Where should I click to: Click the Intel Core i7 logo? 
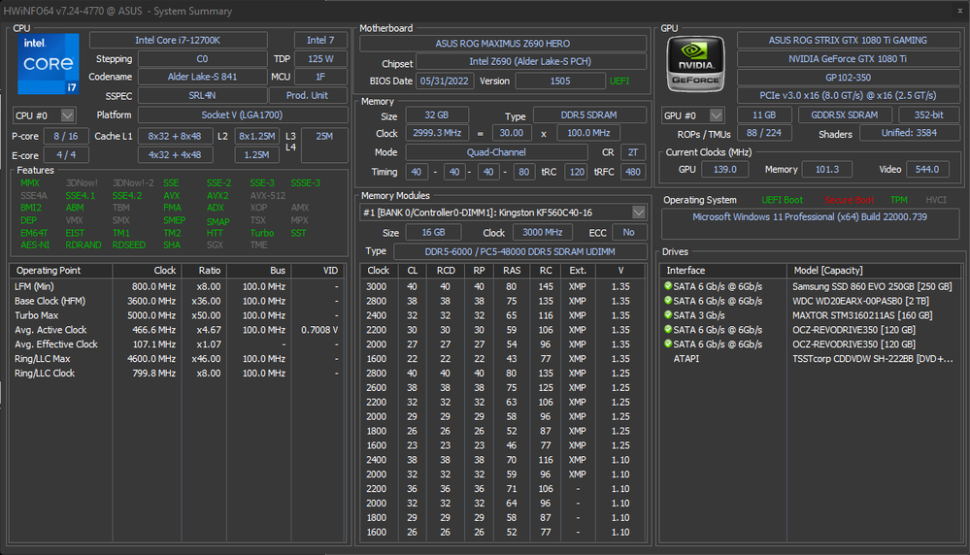49,64
